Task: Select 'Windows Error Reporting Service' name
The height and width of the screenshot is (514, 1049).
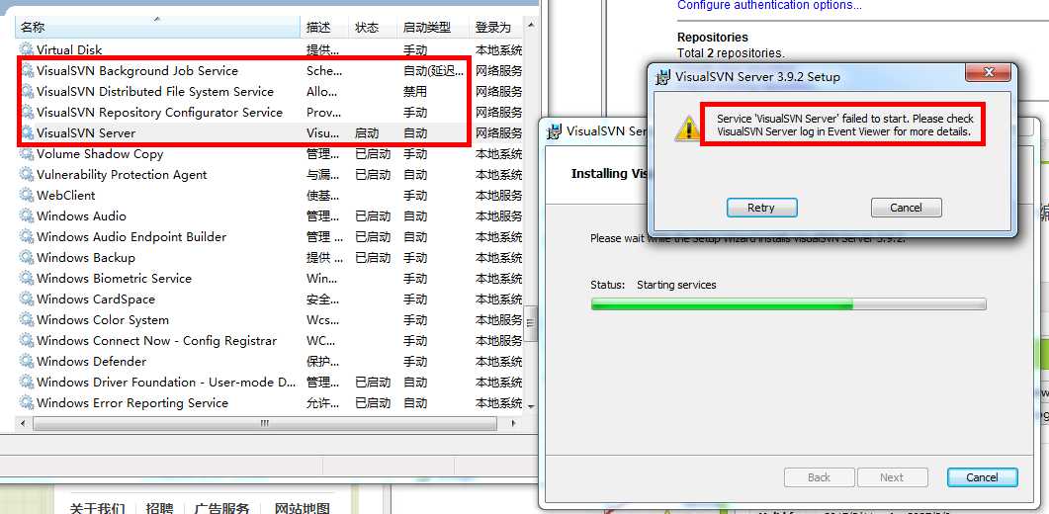Action: click(x=132, y=402)
